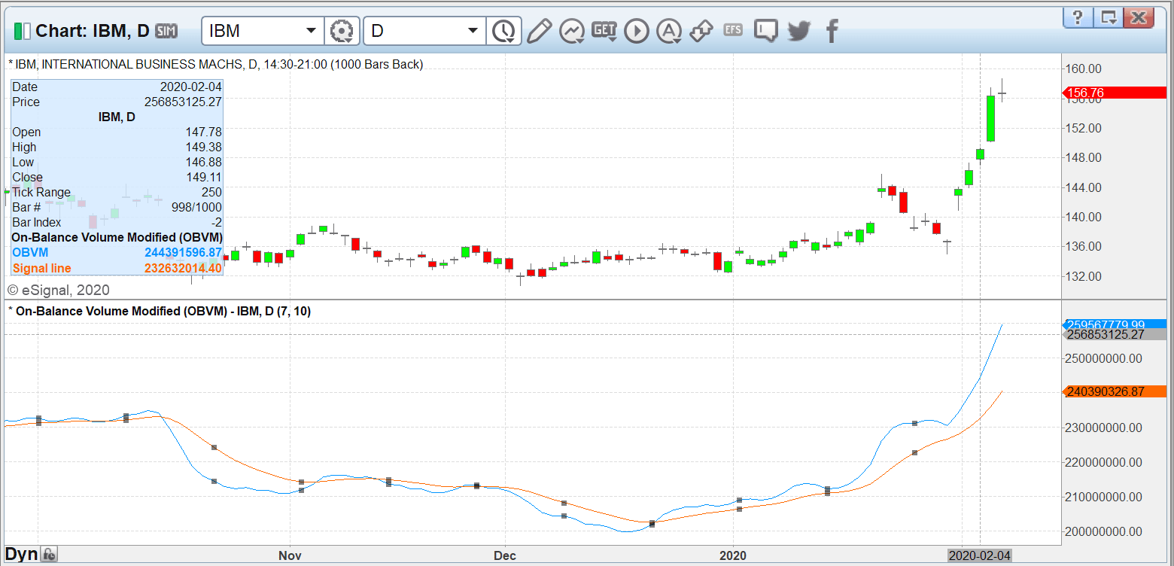
Task: Click into the IBM symbol field
Action: tap(253, 31)
